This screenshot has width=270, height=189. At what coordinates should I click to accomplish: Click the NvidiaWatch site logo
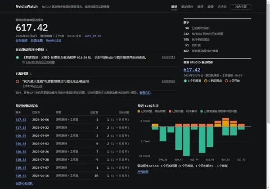[27, 6]
